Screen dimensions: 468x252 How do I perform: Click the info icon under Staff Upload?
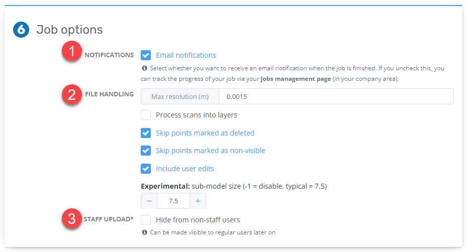click(x=145, y=233)
